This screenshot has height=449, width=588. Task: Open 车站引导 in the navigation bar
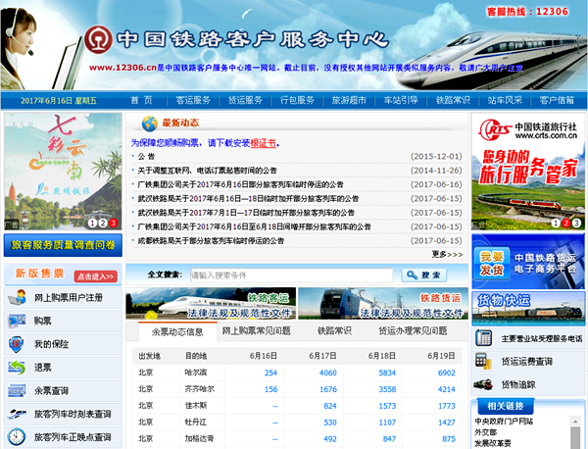400,100
